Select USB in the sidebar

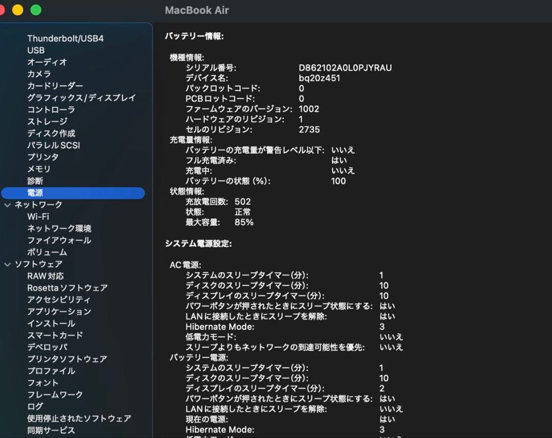36,50
